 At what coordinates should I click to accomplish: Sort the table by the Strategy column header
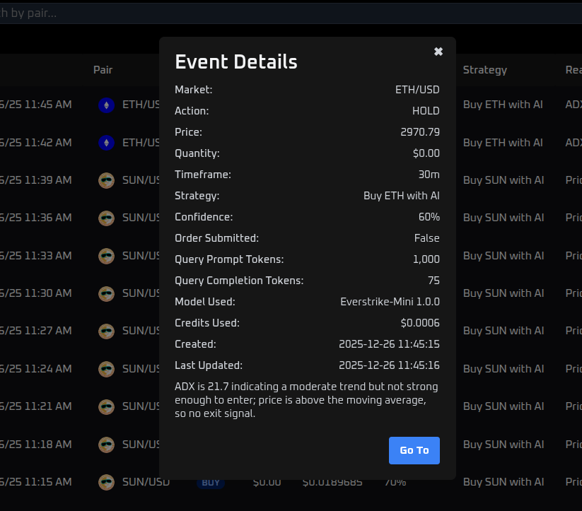[484, 70]
